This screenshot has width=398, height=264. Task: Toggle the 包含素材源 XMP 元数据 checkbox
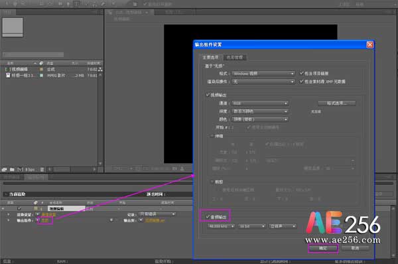coord(301,82)
